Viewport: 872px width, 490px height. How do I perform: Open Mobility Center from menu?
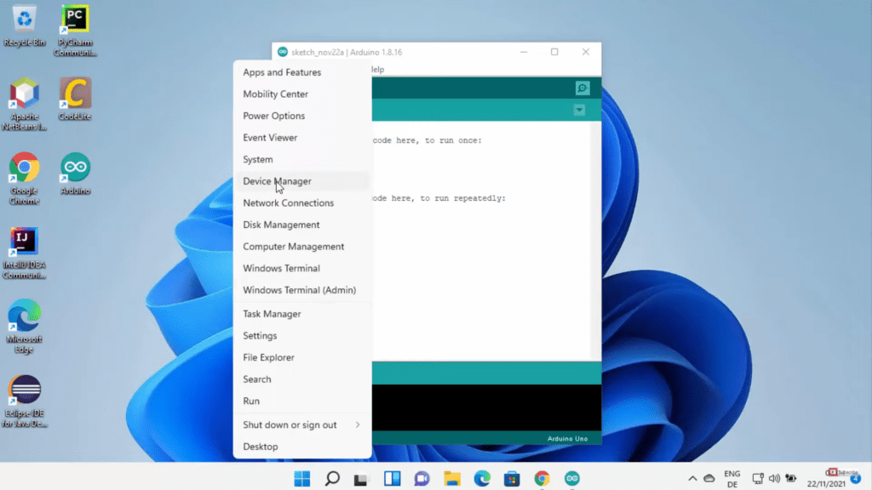(302, 94)
